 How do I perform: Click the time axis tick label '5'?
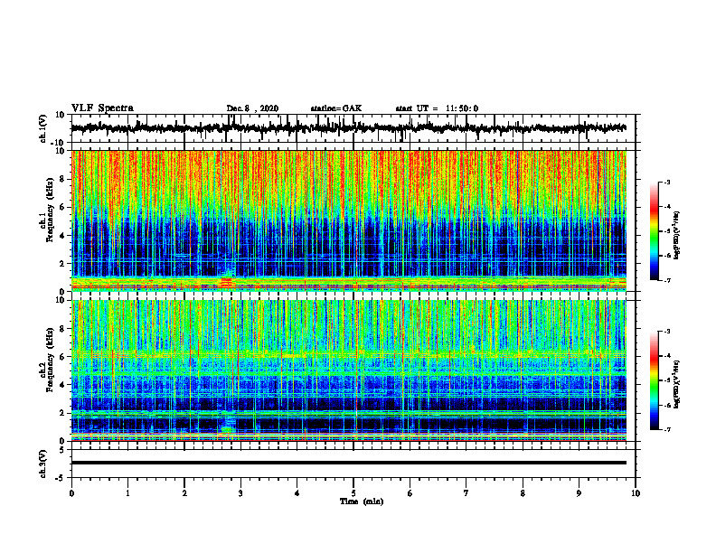click(353, 493)
